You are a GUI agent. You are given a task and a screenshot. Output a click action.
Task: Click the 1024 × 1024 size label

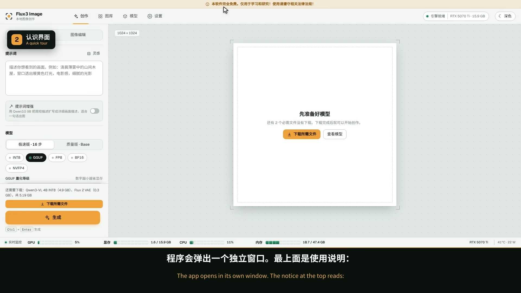coord(127,33)
